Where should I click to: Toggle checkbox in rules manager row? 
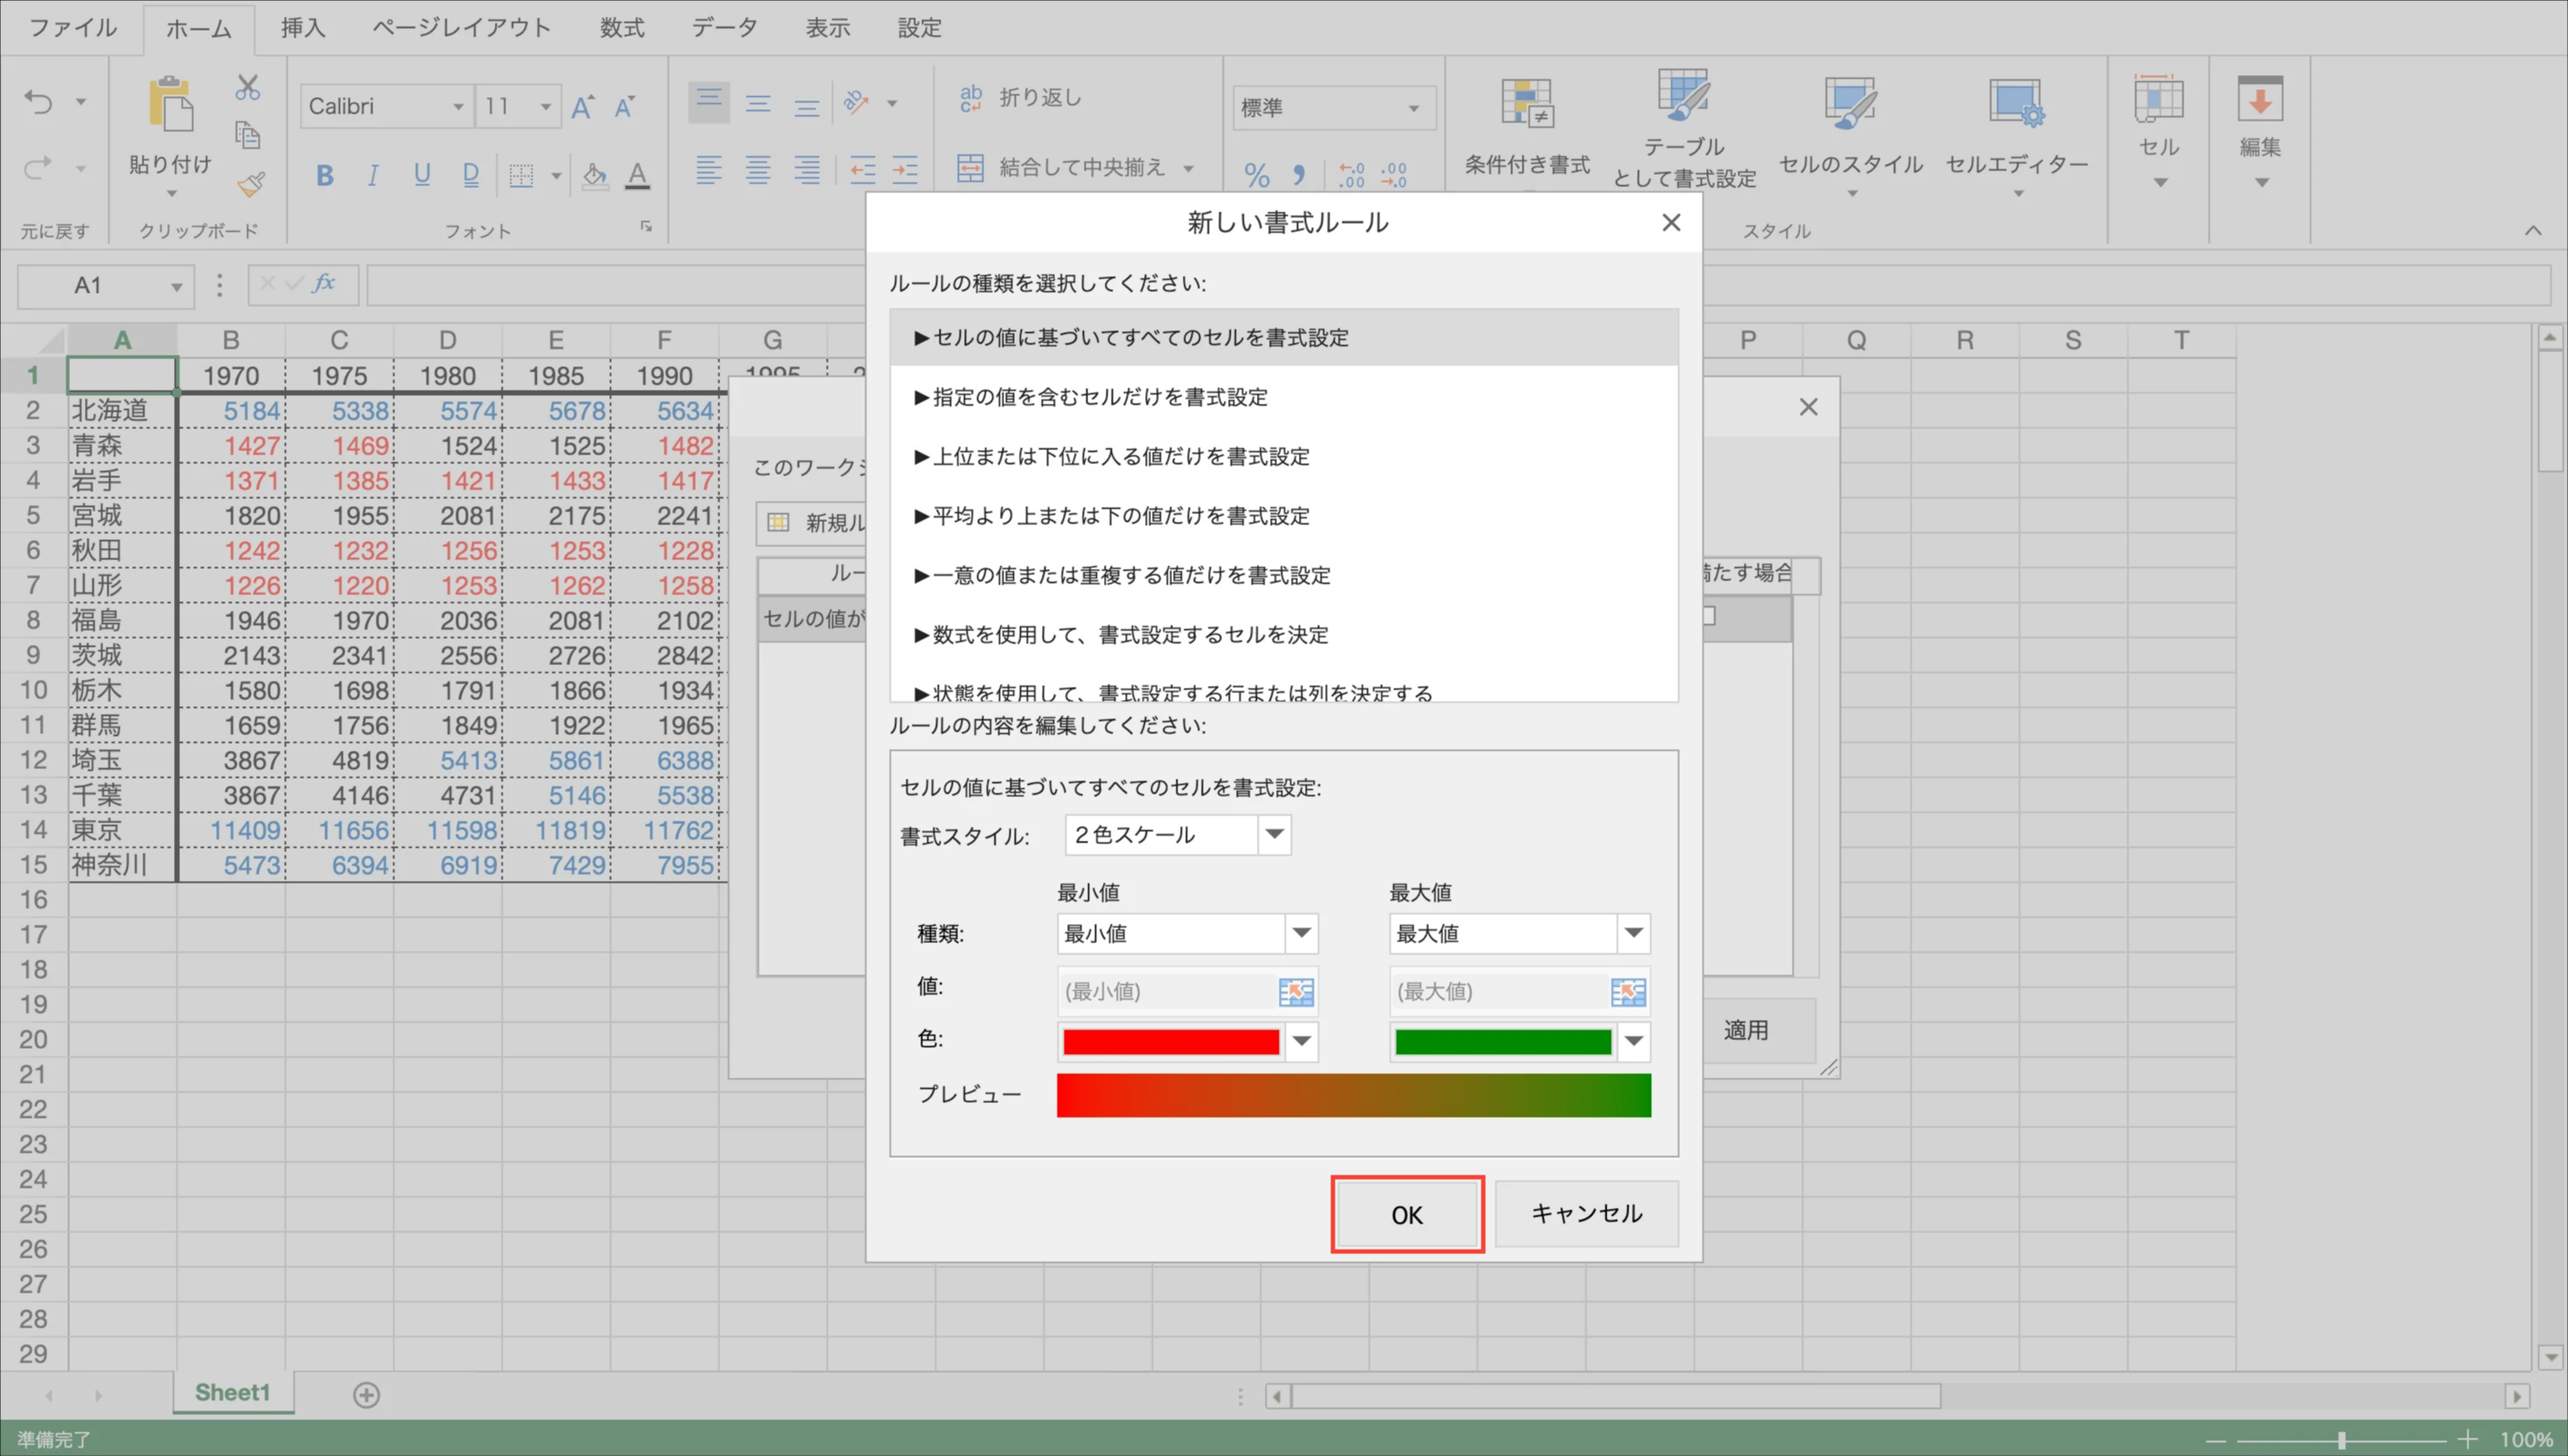(1709, 616)
